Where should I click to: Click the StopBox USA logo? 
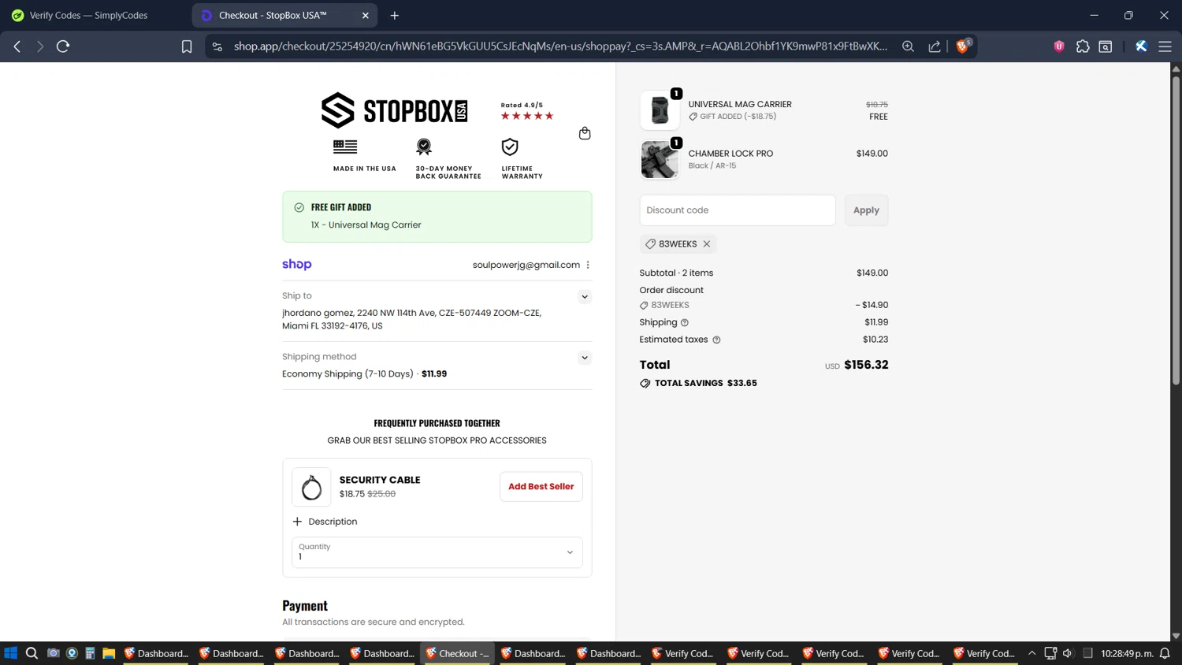[x=394, y=110]
